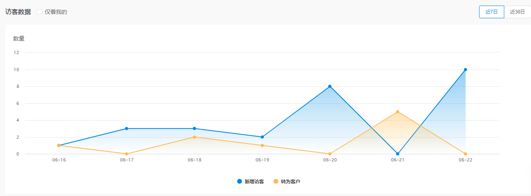Click orange 转为客户 point on 06-18
The width and height of the screenshot is (531, 196).
tap(194, 137)
